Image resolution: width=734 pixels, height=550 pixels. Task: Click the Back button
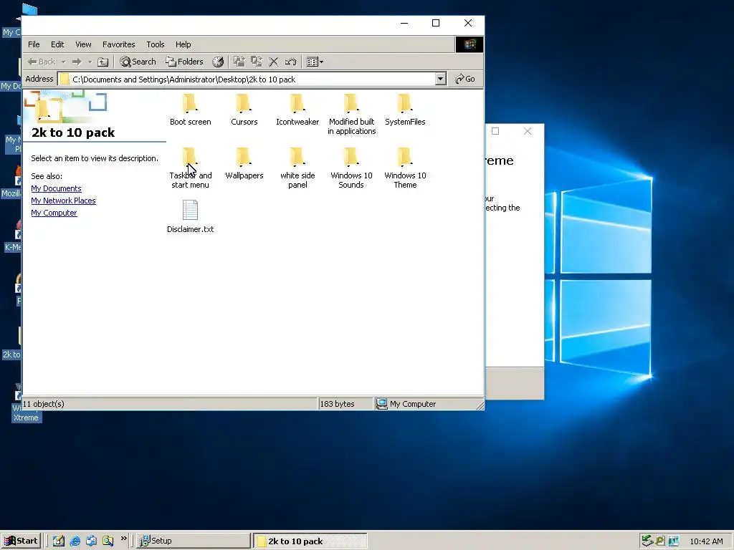[x=41, y=62]
